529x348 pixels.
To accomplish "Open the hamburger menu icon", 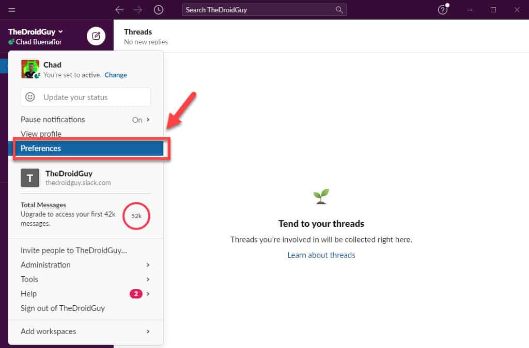I will 12,10.
